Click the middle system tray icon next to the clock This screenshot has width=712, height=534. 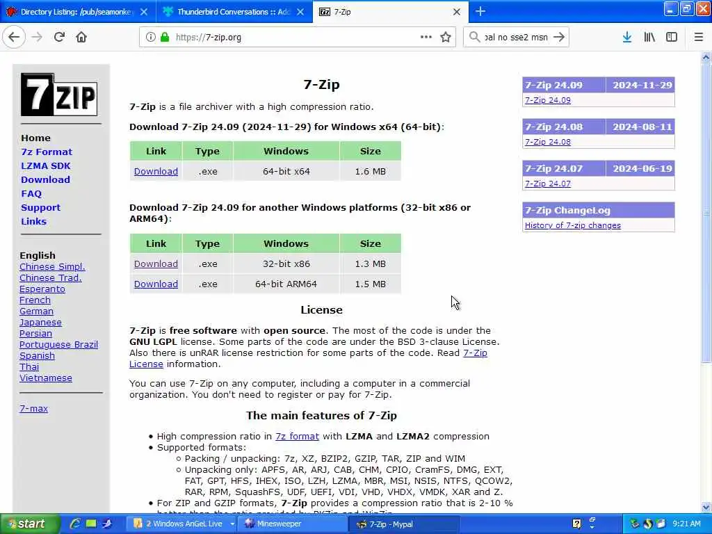click(x=647, y=524)
